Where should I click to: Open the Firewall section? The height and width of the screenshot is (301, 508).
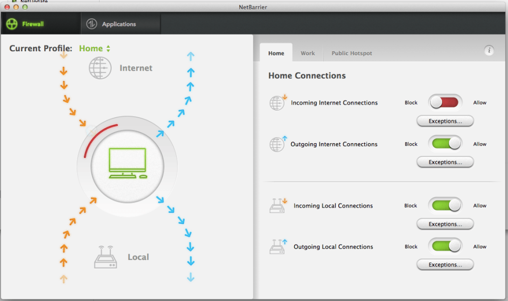click(x=41, y=24)
